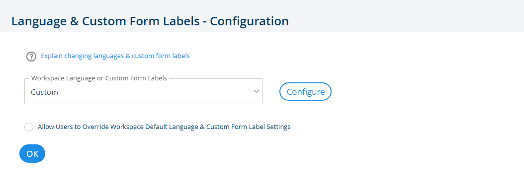Click the blue OK pill button
The image size is (524, 191).
pos(32,154)
